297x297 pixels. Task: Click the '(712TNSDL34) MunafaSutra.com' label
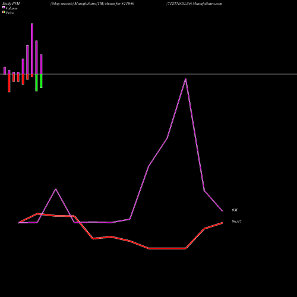[x=194, y=4]
